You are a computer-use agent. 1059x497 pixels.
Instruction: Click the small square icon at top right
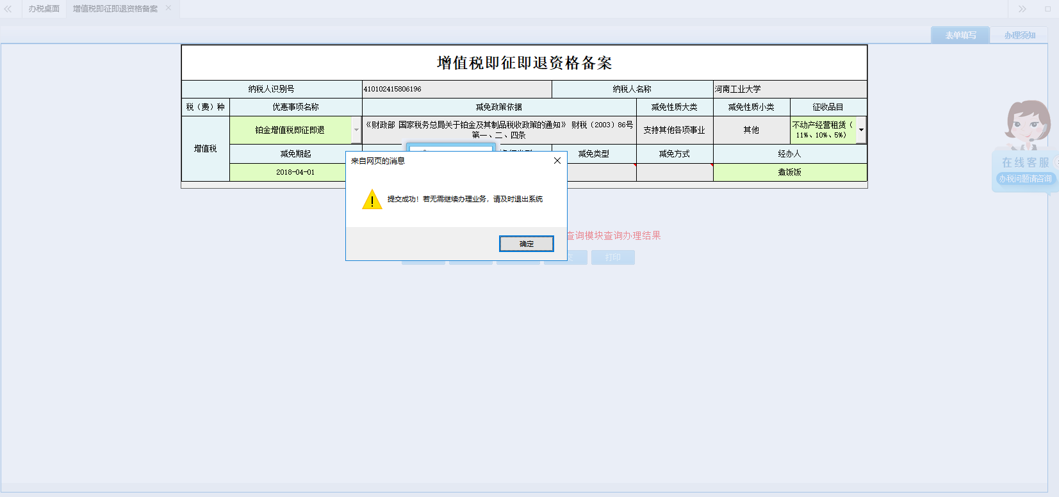coord(1047,9)
